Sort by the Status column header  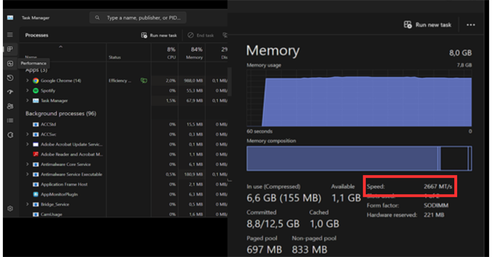coord(115,58)
